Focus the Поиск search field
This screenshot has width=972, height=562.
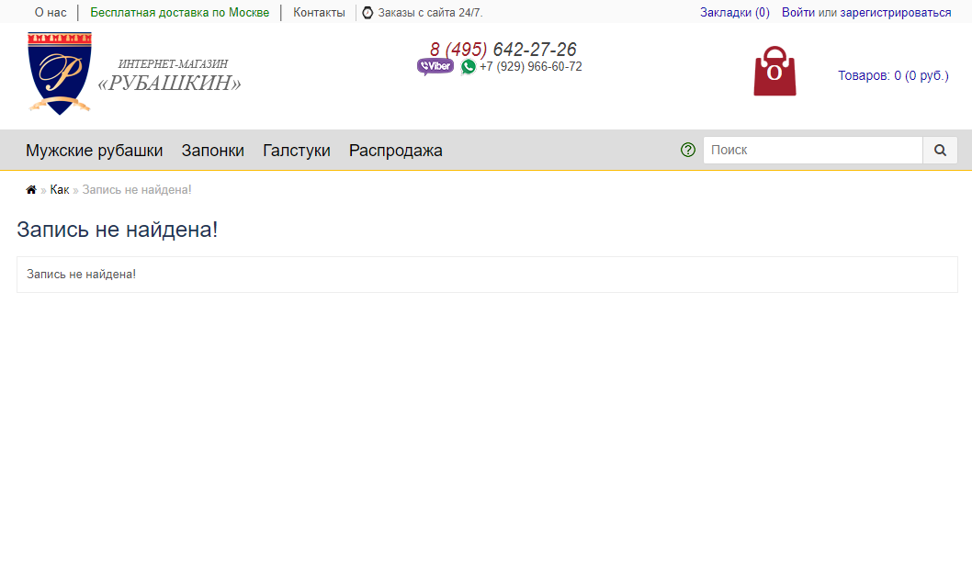point(812,150)
